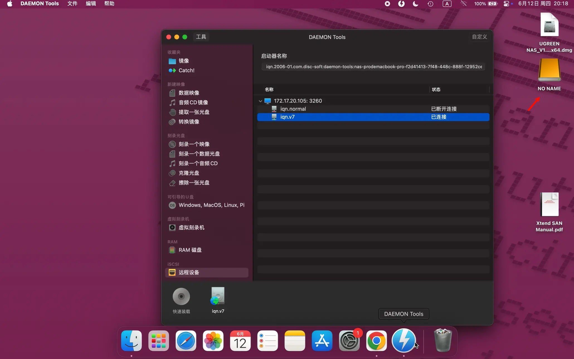The width and height of the screenshot is (574, 359).
Task: Toggle Do Not Disturb moon icon
Action: point(415,4)
